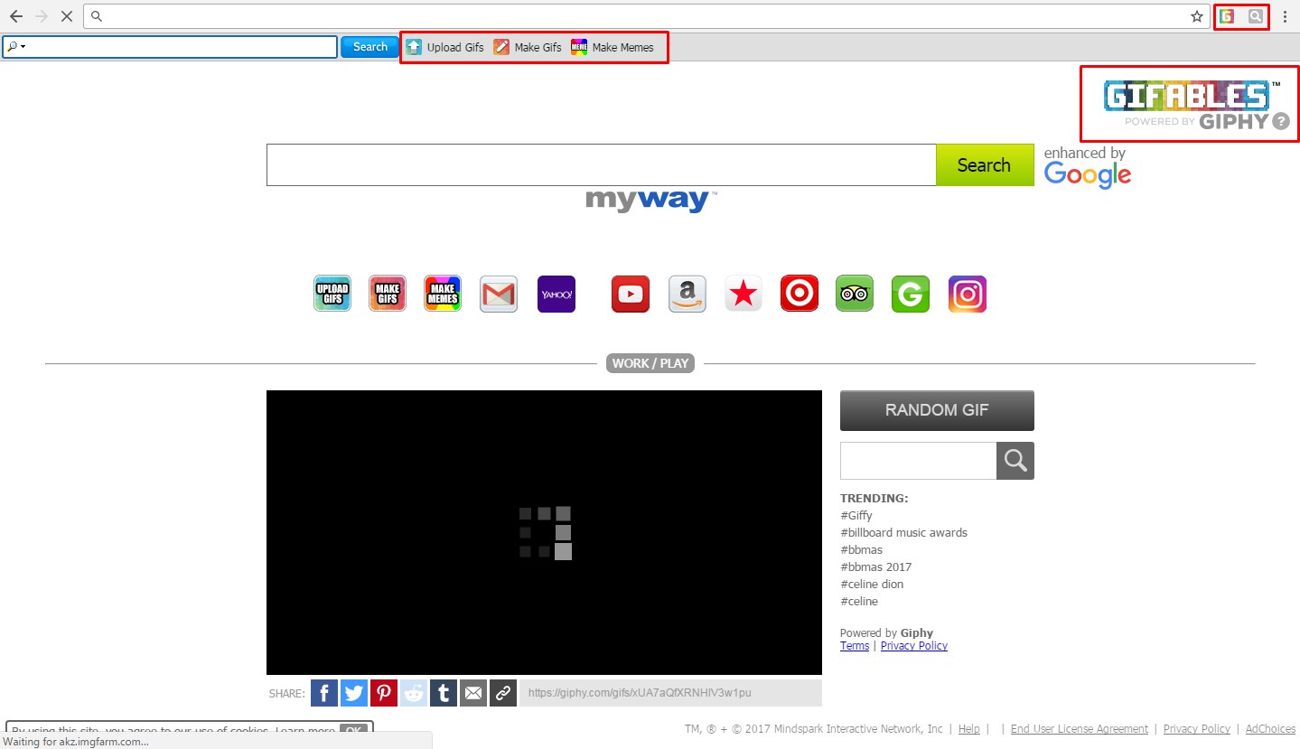Click the search extension magnifier icon in the toolbar
1300x749 pixels.
(1255, 16)
